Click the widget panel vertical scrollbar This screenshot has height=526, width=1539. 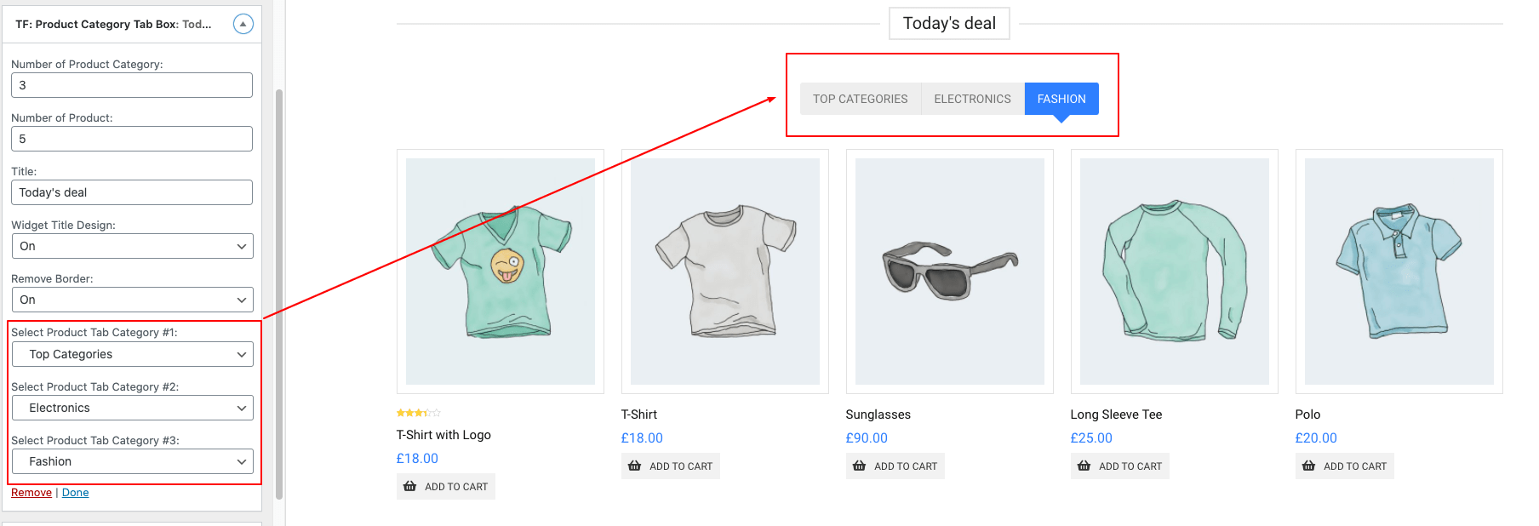coord(279,289)
